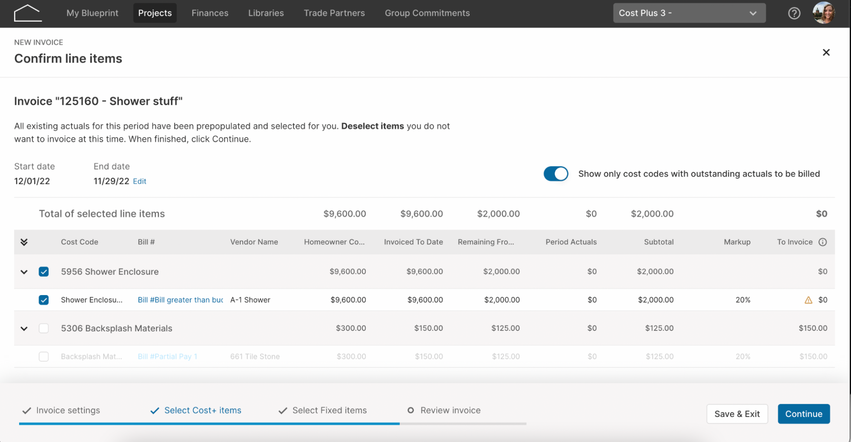
Task: Click the Review invoice step circle
Action: [411, 410]
